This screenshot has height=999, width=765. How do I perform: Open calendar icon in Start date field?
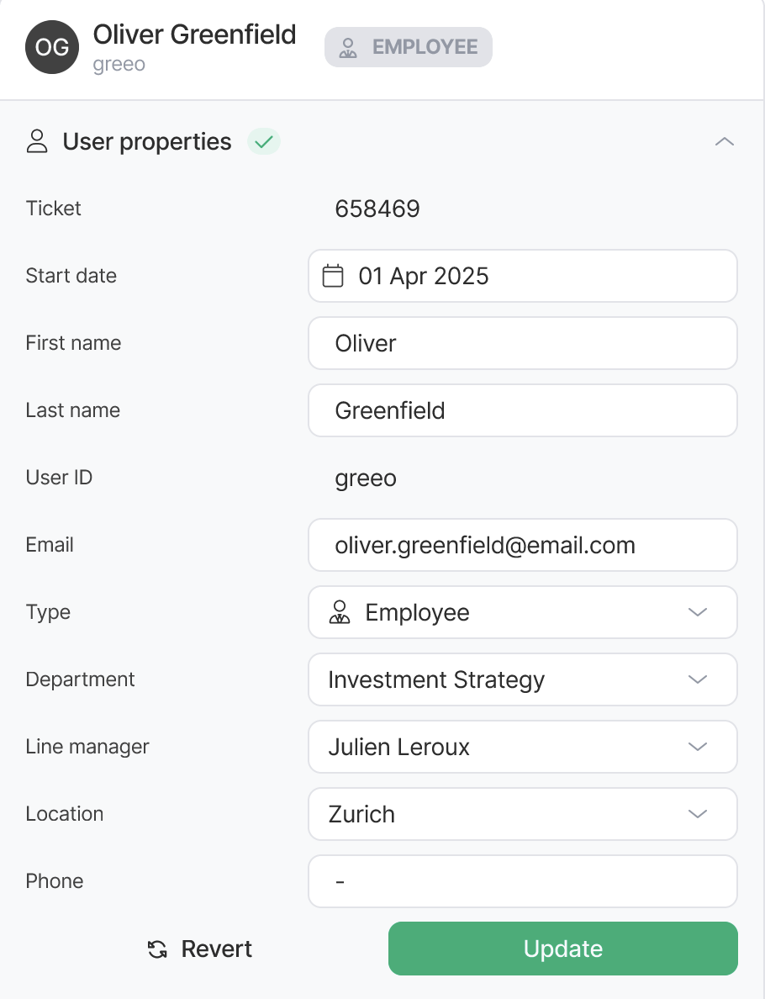pos(334,276)
